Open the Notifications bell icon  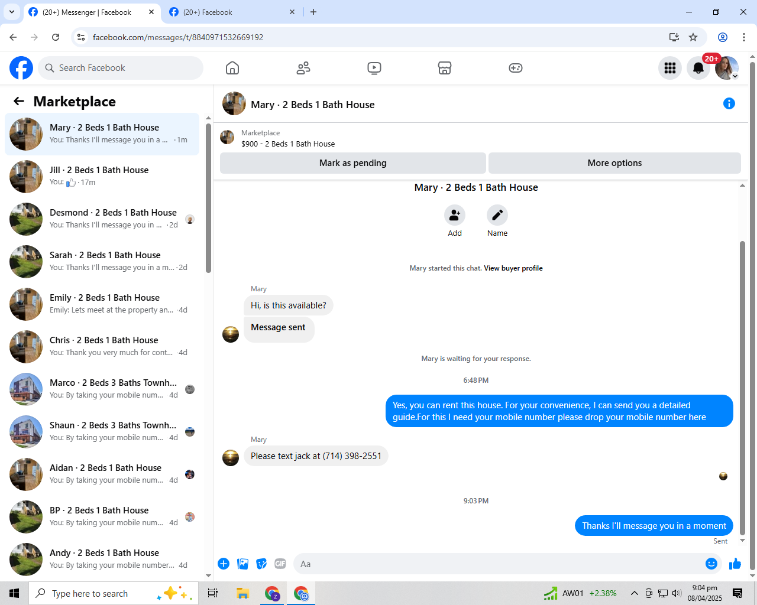click(698, 68)
